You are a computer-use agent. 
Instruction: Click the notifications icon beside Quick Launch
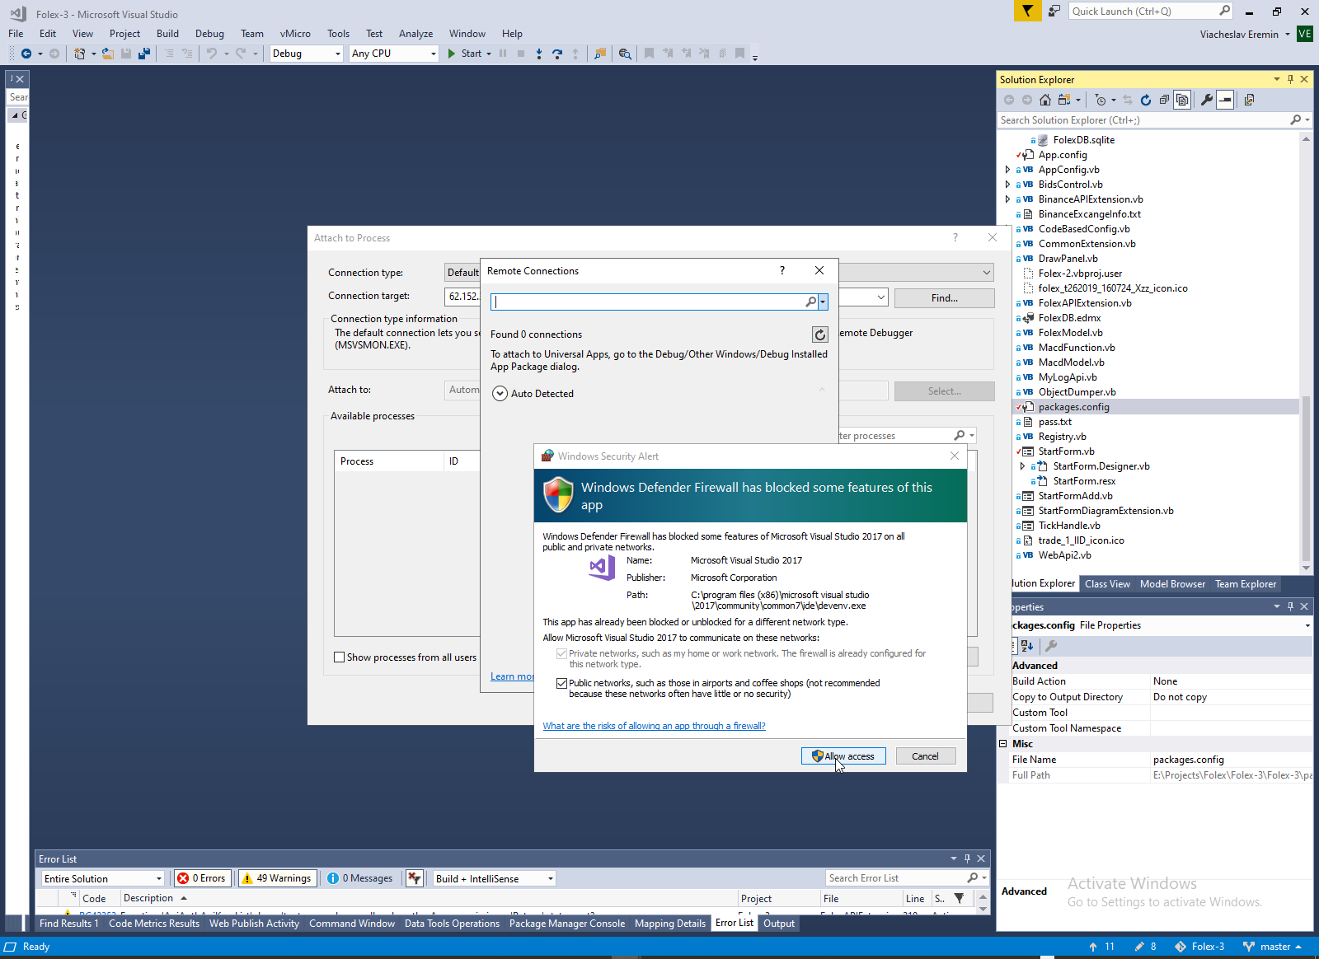point(1054,11)
